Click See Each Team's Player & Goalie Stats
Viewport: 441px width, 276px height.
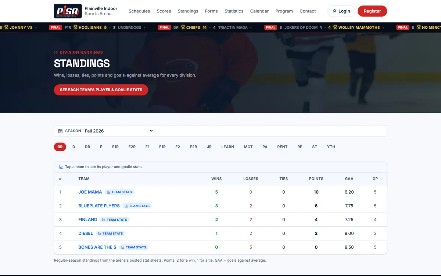pos(101,90)
